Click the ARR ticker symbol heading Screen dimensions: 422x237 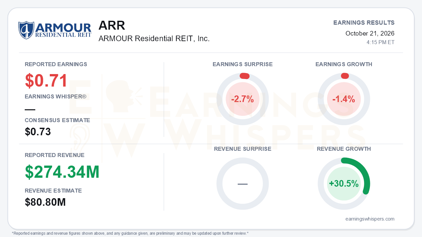112,25
